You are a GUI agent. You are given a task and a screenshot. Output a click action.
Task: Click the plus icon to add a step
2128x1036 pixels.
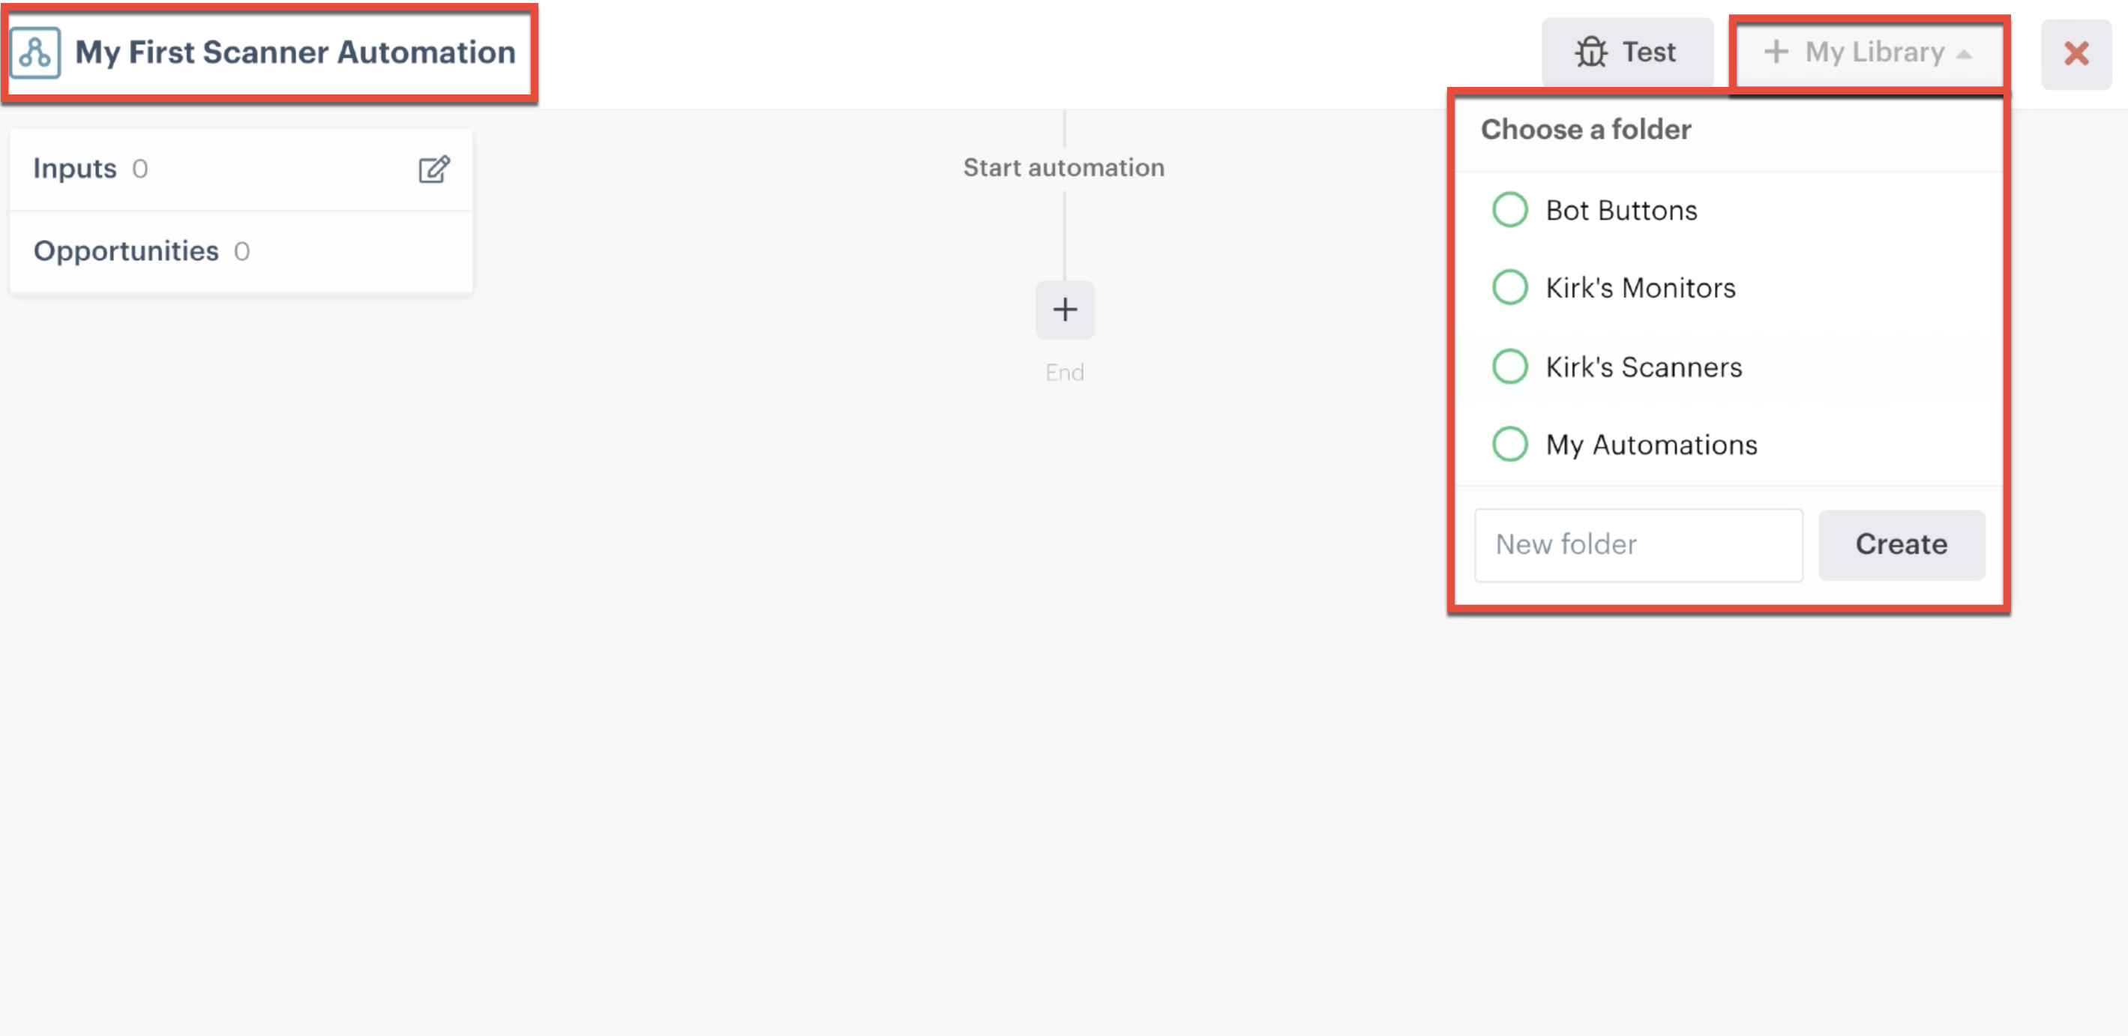(x=1065, y=310)
